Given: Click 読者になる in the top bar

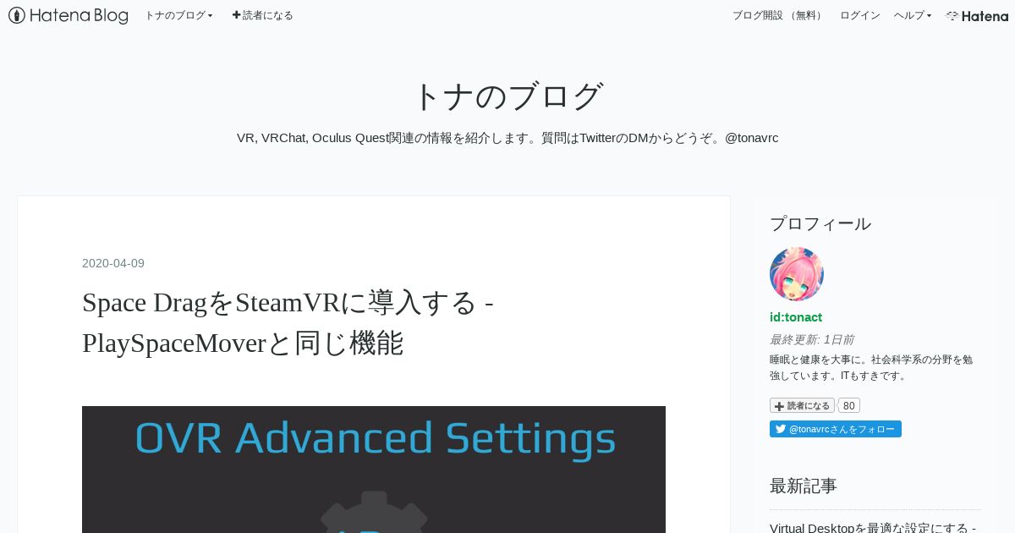Looking at the screenshot, I should (262, 15).
